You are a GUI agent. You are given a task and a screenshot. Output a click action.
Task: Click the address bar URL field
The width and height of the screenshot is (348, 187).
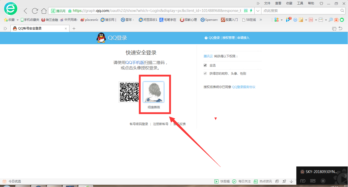[157, 11]
